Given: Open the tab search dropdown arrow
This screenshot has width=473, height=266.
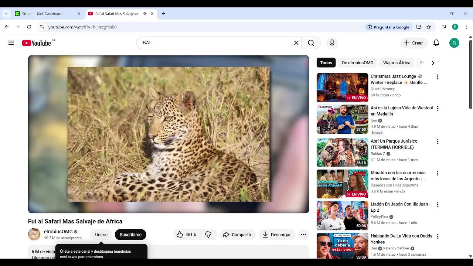Looking at the screenshot, I should coord(6,14).
